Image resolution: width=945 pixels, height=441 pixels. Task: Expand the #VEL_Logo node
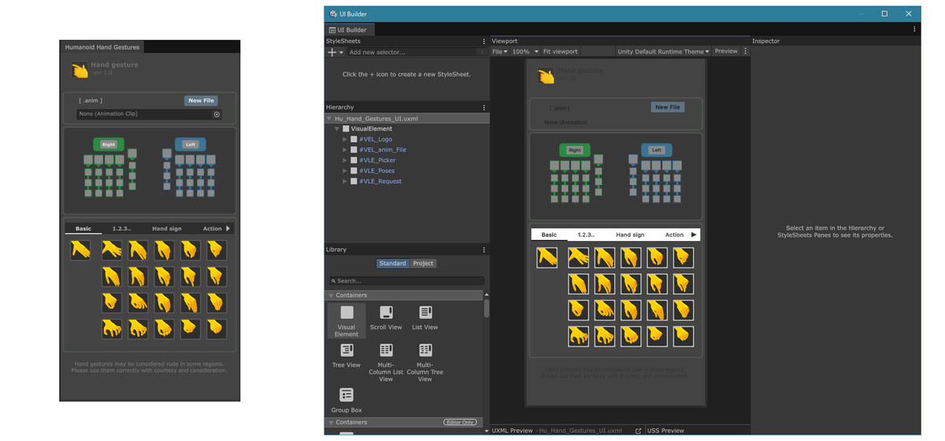[345, 139]
